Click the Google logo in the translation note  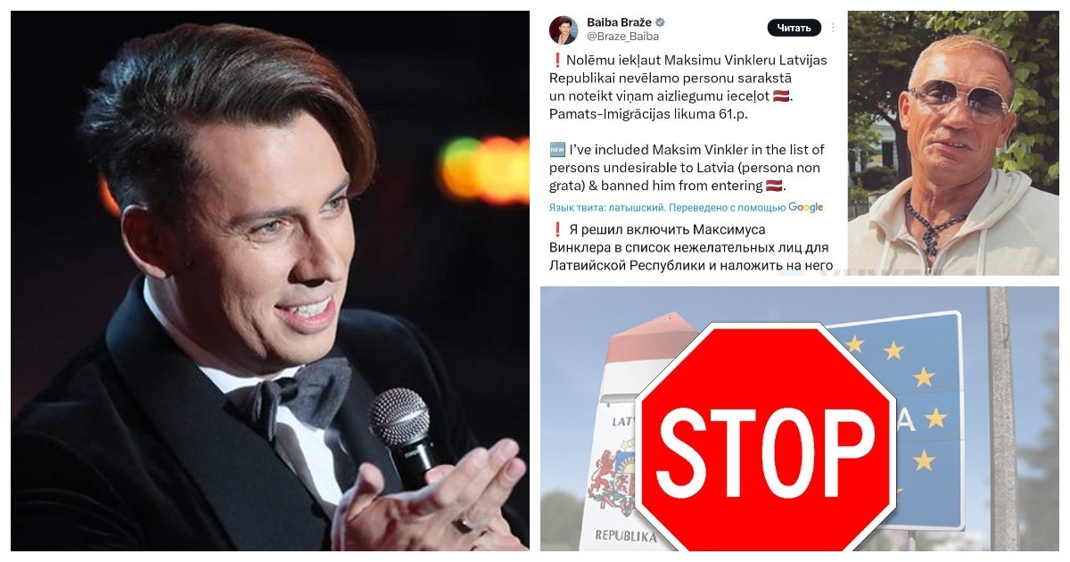click(805, 207)
